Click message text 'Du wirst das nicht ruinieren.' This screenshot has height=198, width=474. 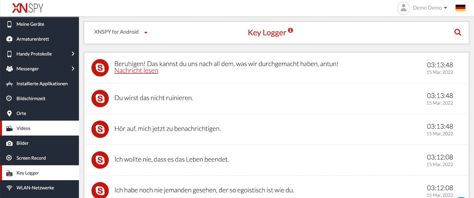click(154, 98)
